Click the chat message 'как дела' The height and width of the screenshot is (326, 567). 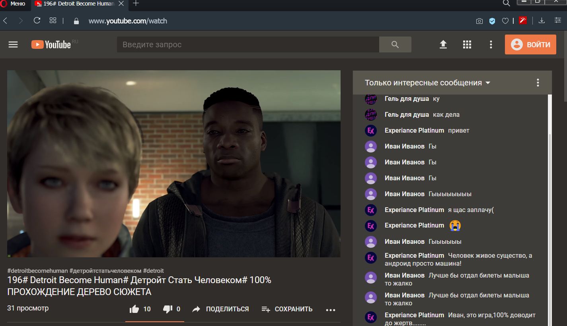[x=446, y=115]
